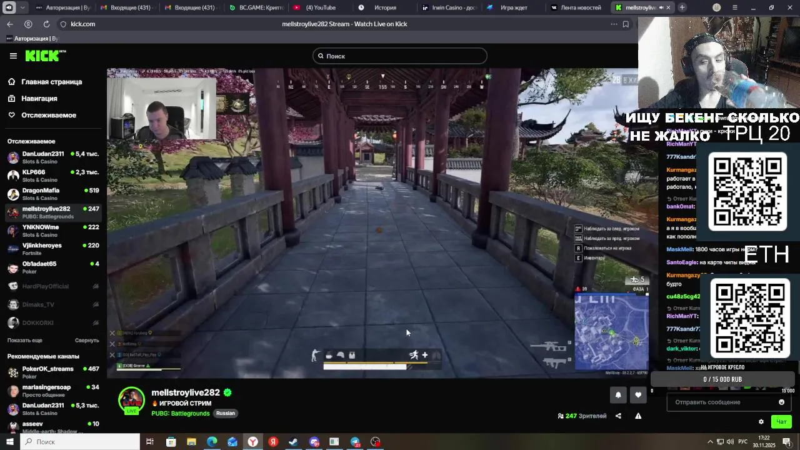Switch to the BC.GAME tab
This screenshot has width=800, height=450.
coord(257,7)
